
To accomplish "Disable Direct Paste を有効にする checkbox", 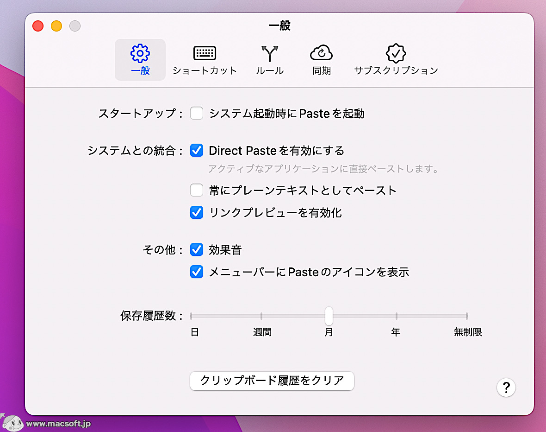I will (x=197, y=150).
